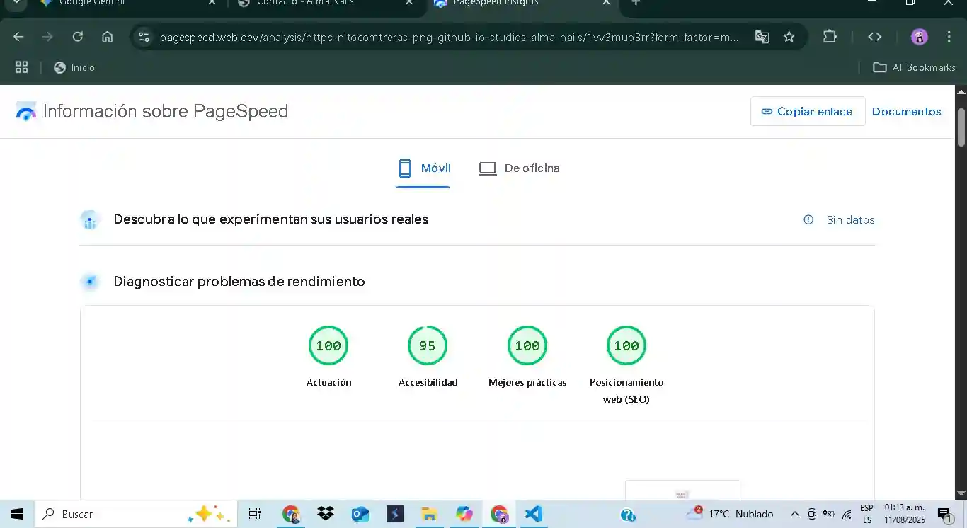Image resolution: width=967 pixels, height=528 pixels.
Task: Jump to the Mejores prácticas score gauge
Action: (527, 346)
